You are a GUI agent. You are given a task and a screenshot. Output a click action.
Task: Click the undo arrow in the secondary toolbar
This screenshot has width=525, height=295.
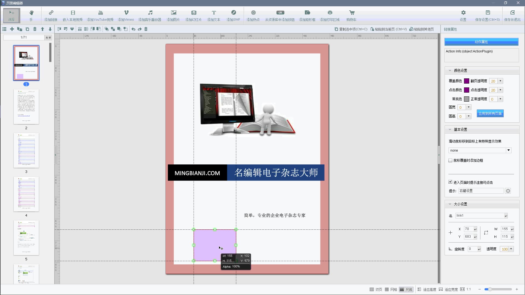coord(133,29)
